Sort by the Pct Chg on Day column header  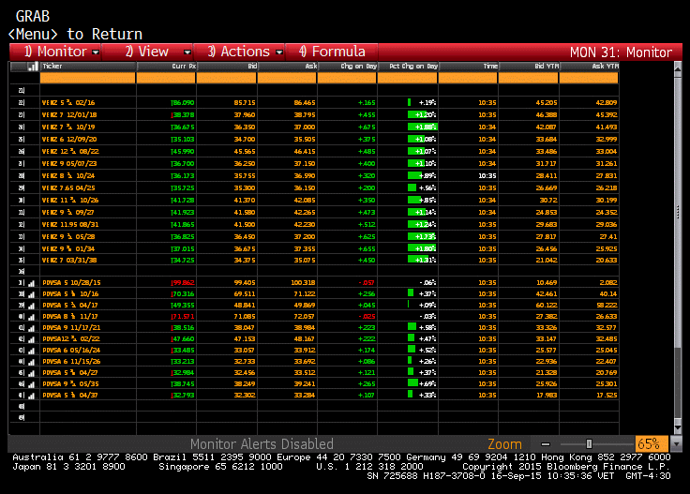(x=408, y=67)
